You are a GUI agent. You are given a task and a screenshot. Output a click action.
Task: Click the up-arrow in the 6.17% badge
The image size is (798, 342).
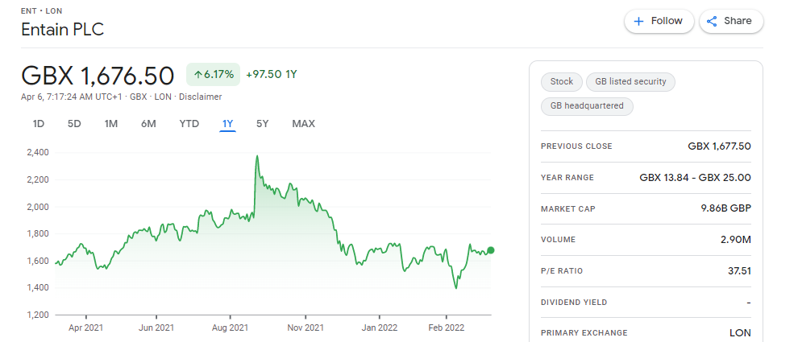198,75
